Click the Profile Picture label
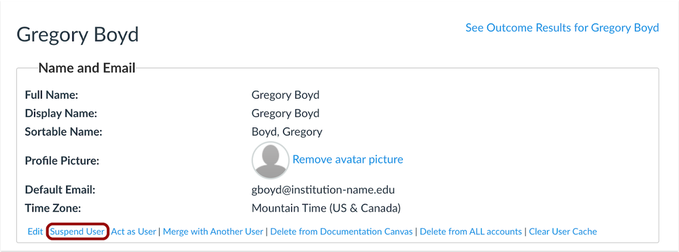 pos(62,161)
